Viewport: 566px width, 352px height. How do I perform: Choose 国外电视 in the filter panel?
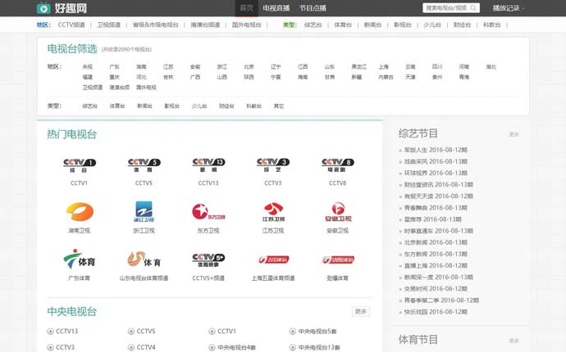point(146,88)
